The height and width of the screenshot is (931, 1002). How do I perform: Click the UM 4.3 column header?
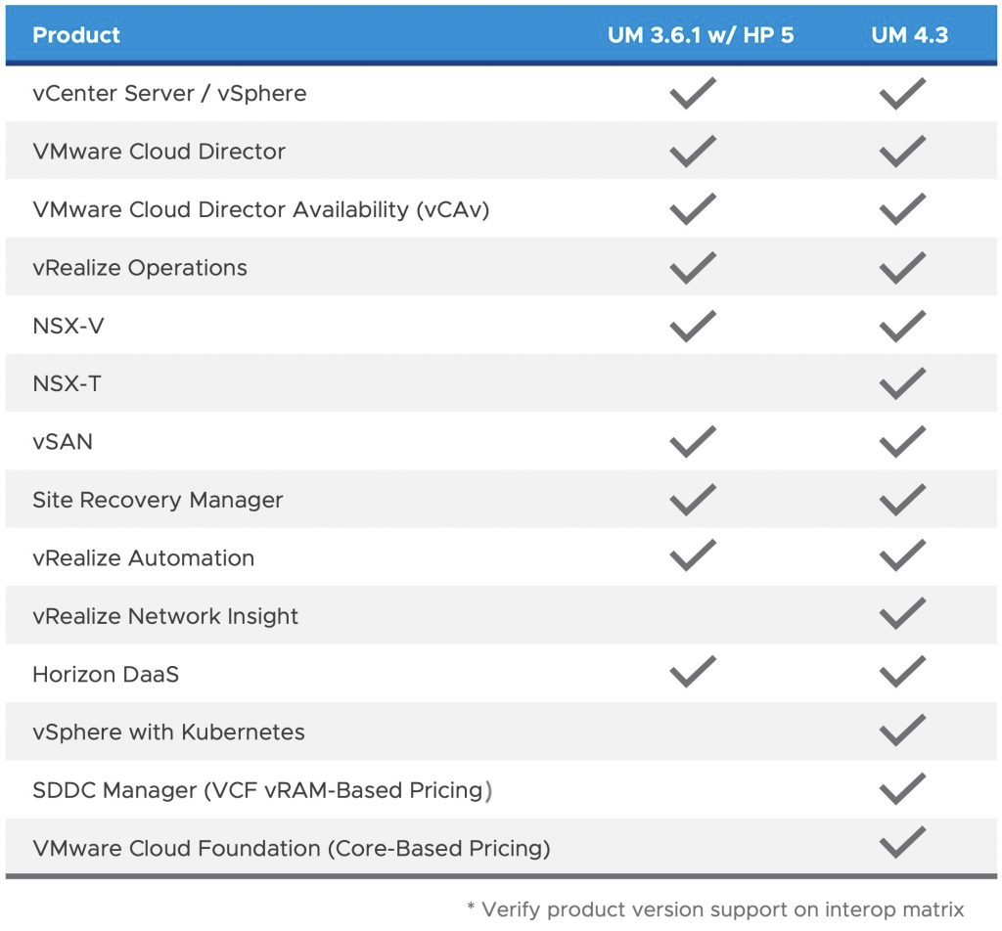click(910, 35)
